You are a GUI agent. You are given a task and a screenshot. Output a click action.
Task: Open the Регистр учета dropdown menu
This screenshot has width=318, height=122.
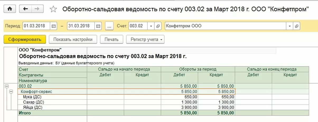click(x=145, y=40)
